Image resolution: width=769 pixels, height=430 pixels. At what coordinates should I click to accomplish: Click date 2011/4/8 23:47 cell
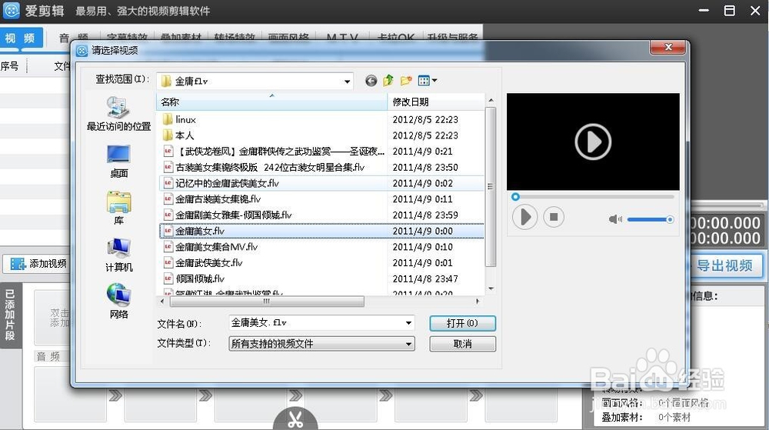pyautogui.click(x=425, y=278)
